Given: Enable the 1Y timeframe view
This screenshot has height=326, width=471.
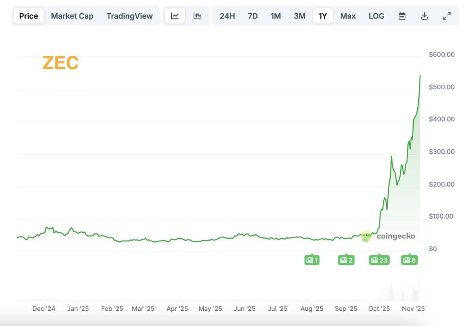Looking at the screenshot, I should [323, 16].
